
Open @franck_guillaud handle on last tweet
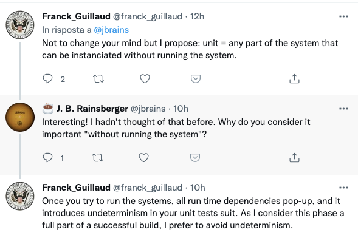(x=148, y=188)
